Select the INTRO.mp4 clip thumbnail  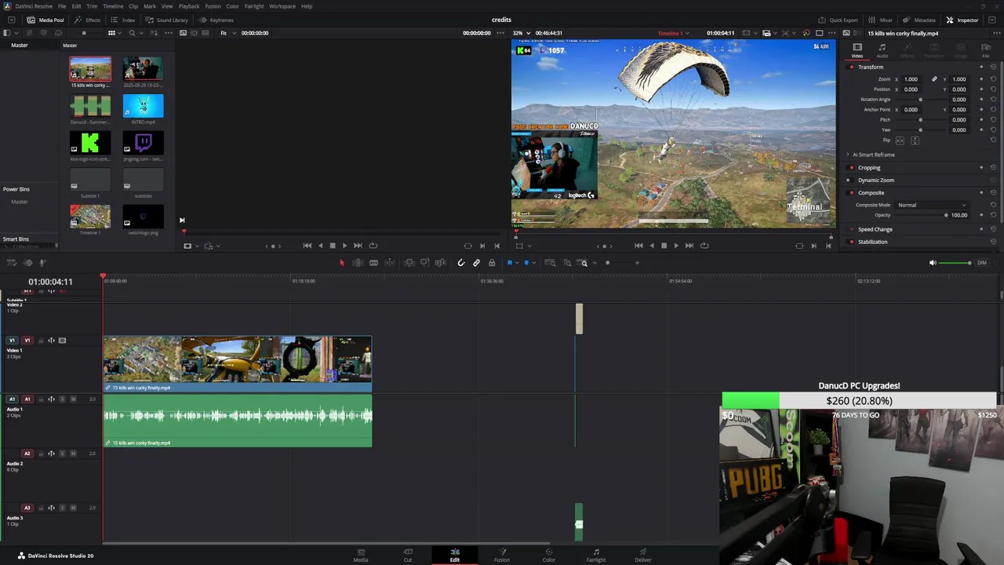tap(144, 106)
